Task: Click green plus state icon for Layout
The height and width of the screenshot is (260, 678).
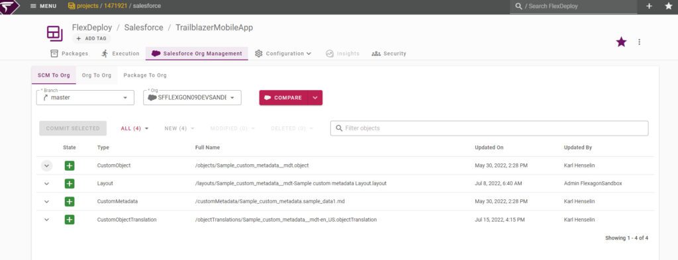Action: pos(70,183)
